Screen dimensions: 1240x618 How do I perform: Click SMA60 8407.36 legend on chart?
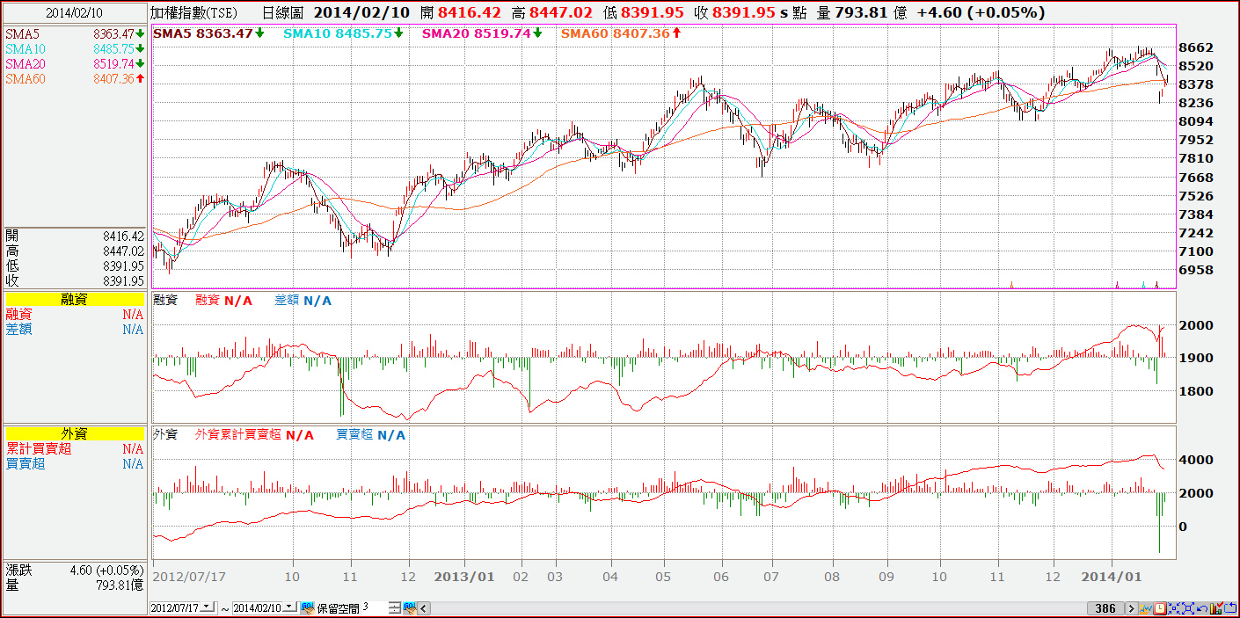click(621, 33)
